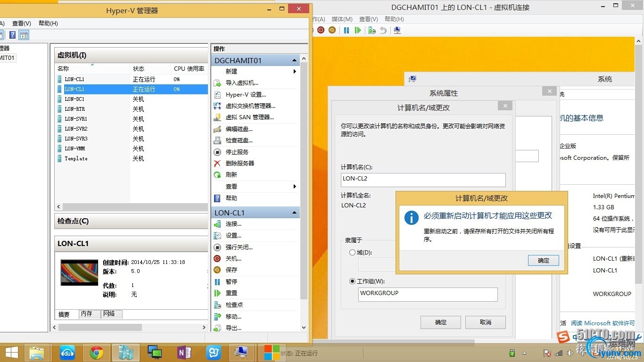The image size is (644, 362).
Task: Select the LON-DC1 virtual machine row
Action: tap(132, 99)
